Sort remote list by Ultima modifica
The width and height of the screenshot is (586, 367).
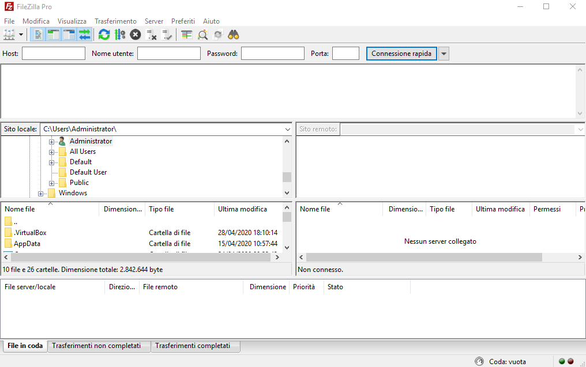tap(501, 209)
